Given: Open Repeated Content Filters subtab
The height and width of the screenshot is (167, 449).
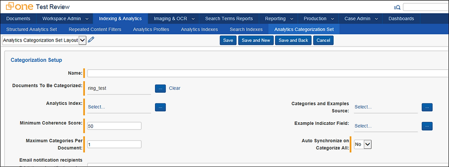Looking at the screenshot, I should click(95, 29).
